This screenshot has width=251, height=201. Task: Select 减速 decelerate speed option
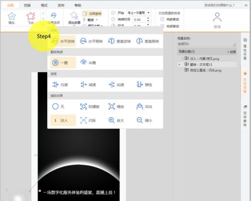pyautogui.click(x=88, y=85)
